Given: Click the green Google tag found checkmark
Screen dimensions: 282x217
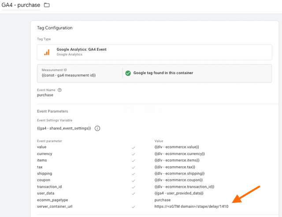Looking at the screenshot, I should click(128, 73).
